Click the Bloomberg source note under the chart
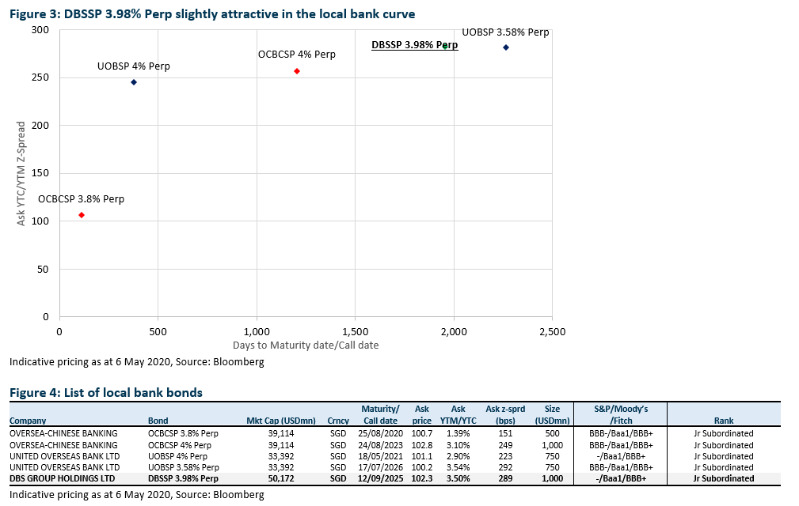Viewport: 799px width, 506px height. click(136, 362)
